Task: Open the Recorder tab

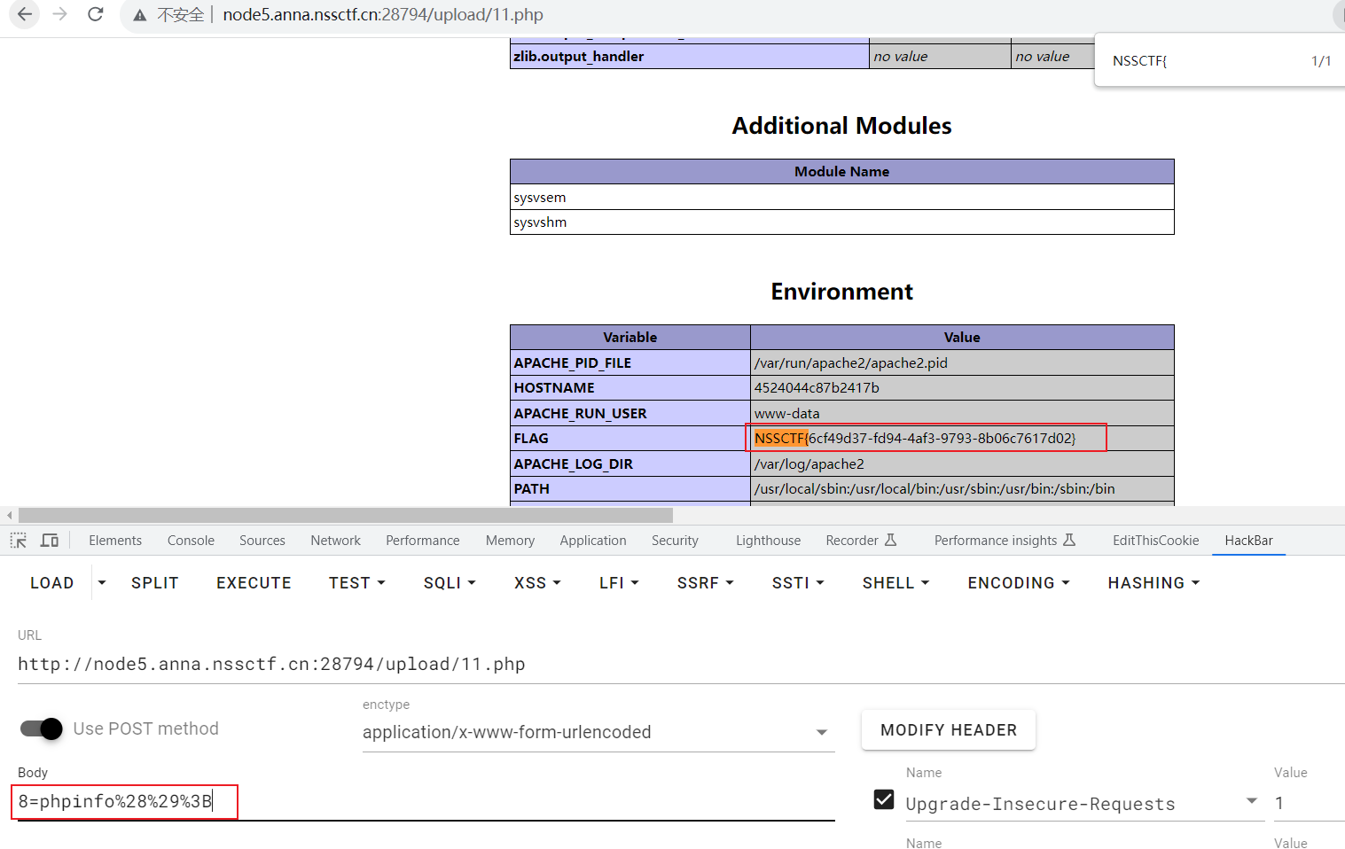Action: [x=861, y=541]
